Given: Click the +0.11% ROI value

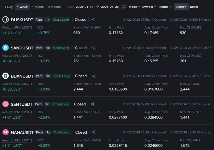Looking at the screenshot, I should (44, 61).
